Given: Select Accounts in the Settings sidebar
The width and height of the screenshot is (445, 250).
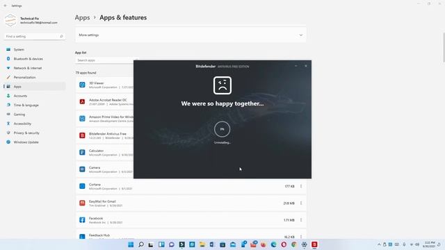Looking at the screenshot, I should 20,96.
